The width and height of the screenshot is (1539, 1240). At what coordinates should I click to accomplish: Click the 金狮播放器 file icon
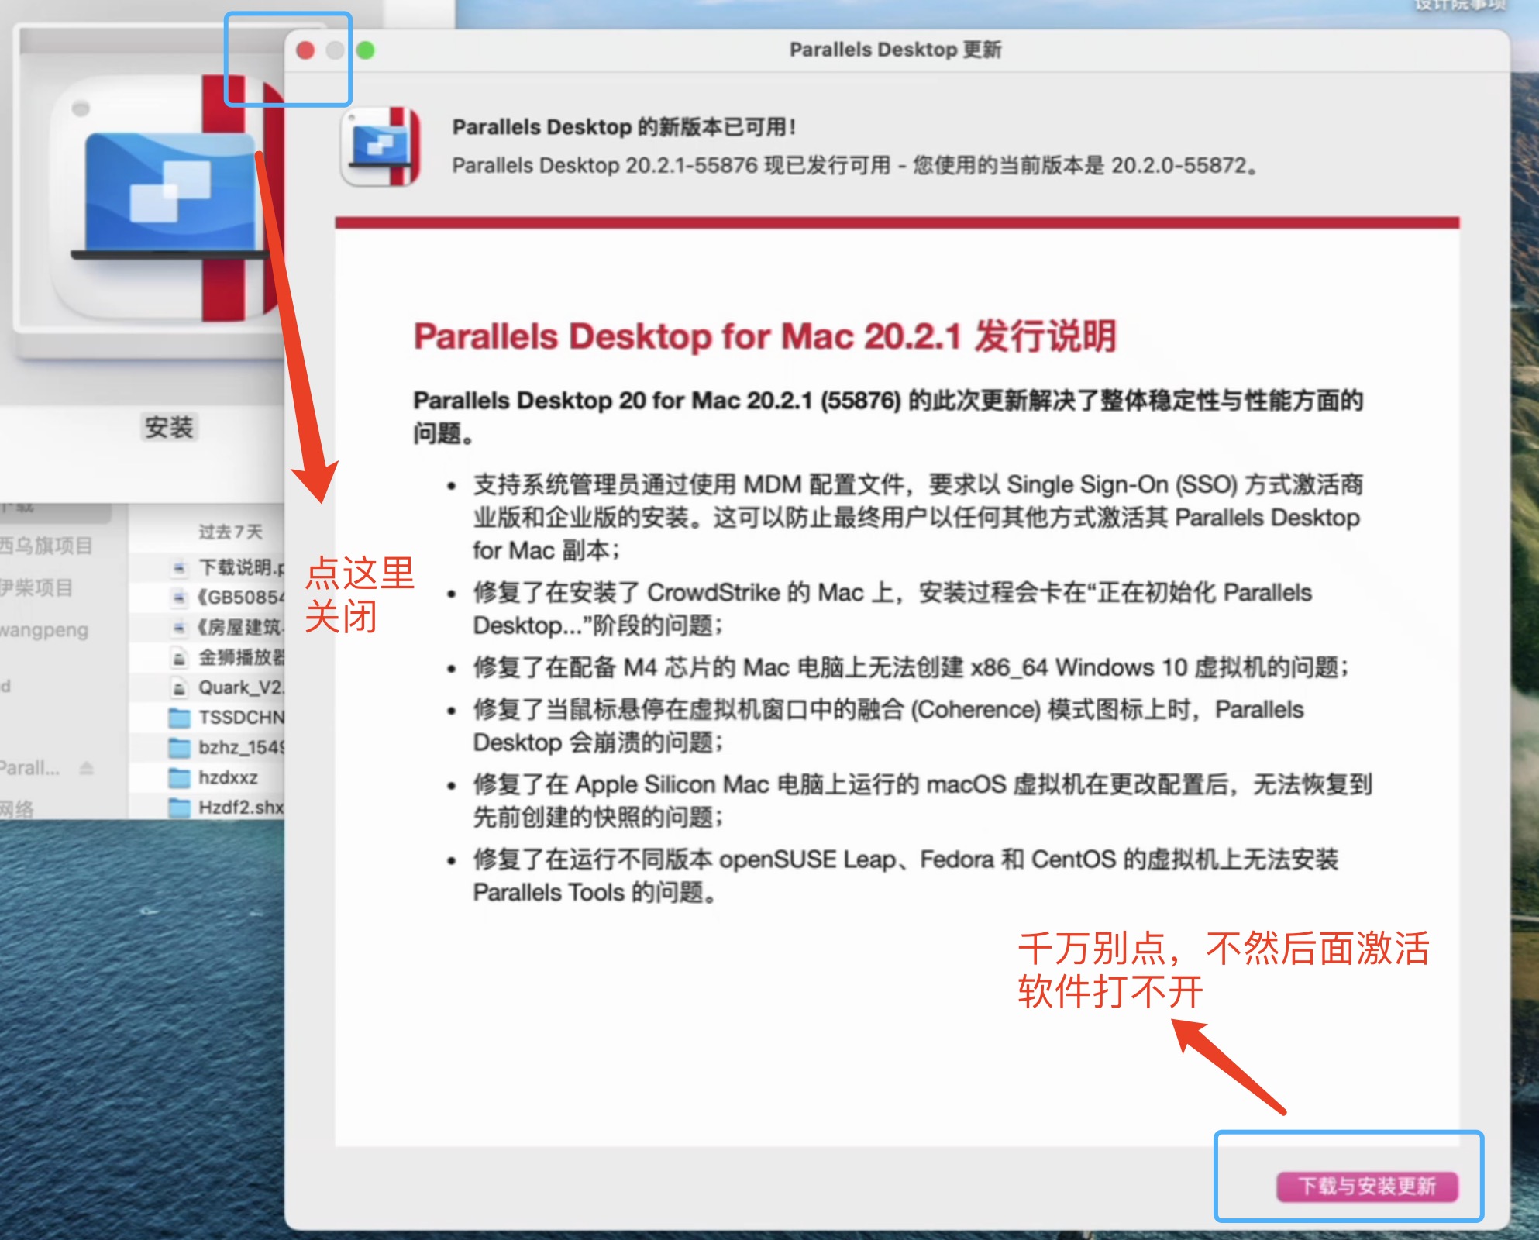click(179, 658)
